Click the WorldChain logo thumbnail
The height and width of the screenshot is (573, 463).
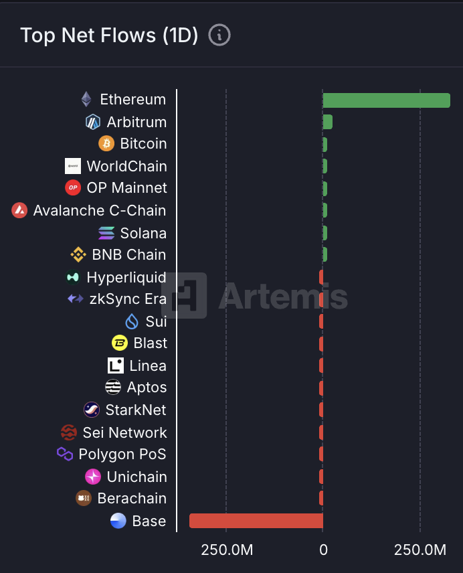point(73,166)
